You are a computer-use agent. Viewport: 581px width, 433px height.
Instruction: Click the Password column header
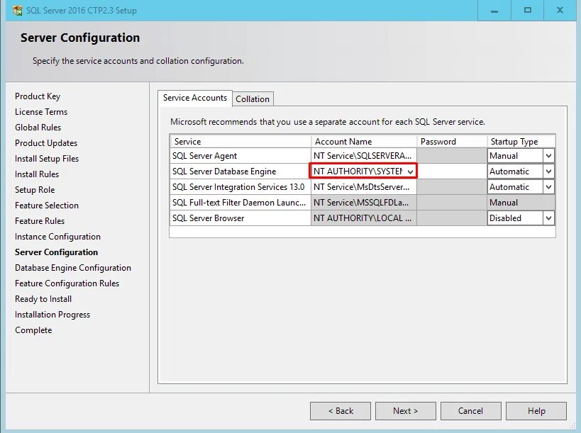tap(452, 141)
